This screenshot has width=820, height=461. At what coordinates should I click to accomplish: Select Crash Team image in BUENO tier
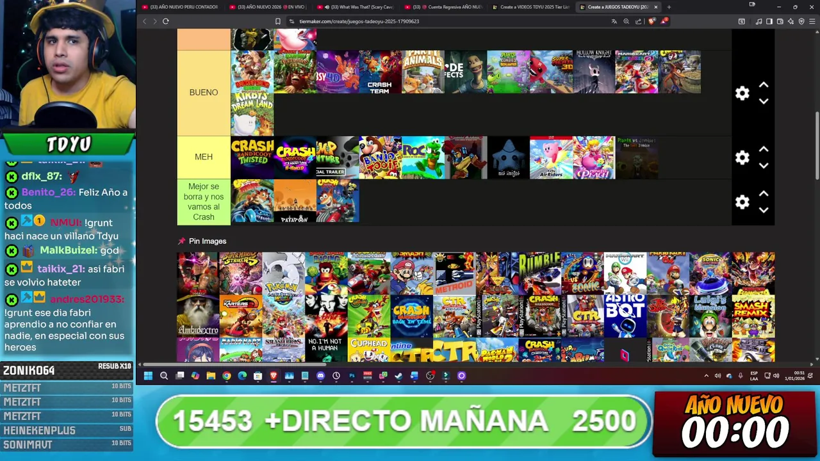pyautogui.click(x=380, y=72)
